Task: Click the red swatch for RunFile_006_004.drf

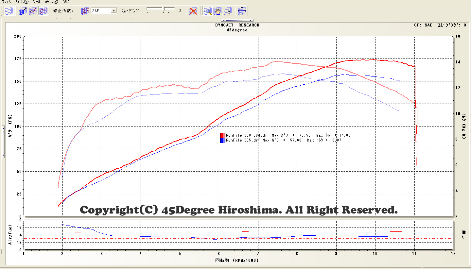Action: click(222, 135)
